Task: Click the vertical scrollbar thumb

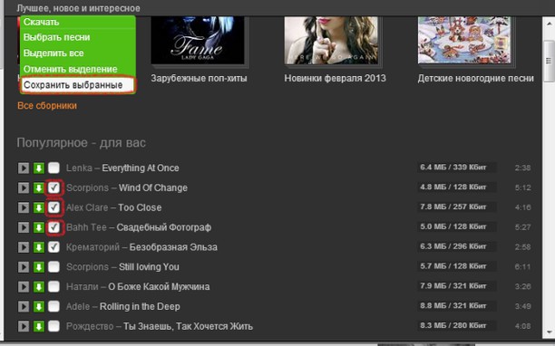Action: (549, 62)
